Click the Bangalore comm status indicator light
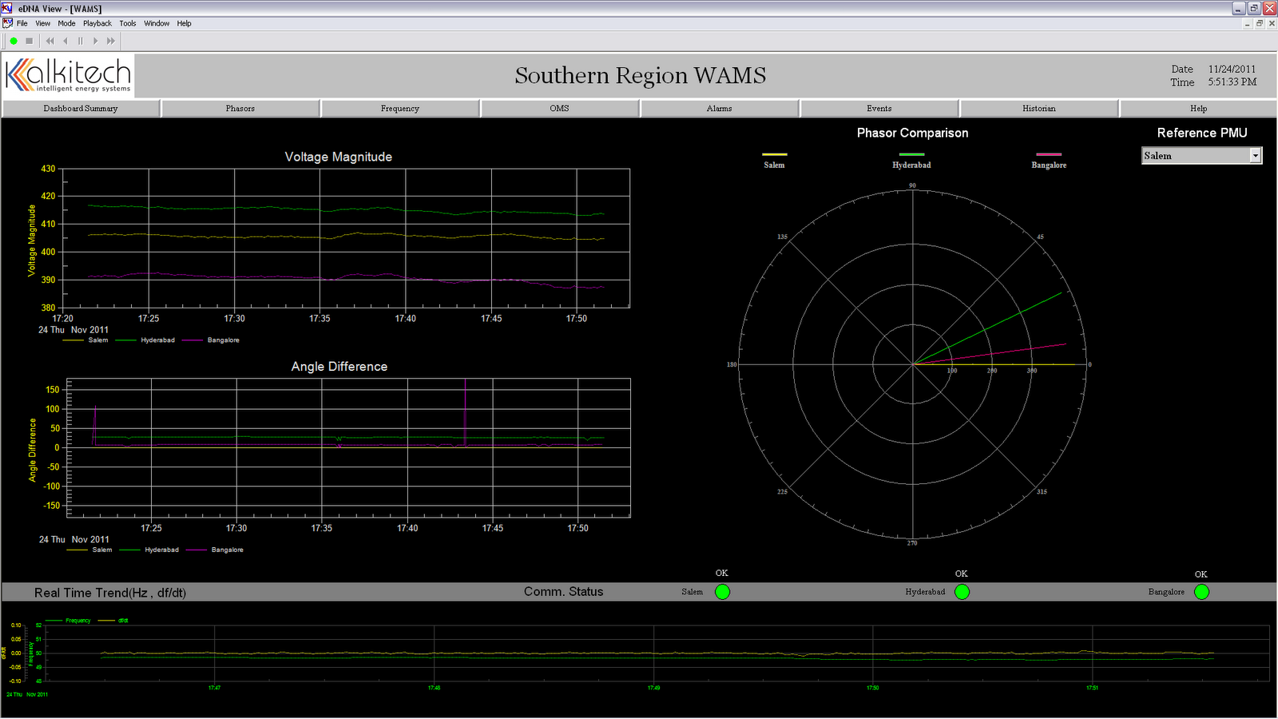1278x719 pixels. point(1201,592)
